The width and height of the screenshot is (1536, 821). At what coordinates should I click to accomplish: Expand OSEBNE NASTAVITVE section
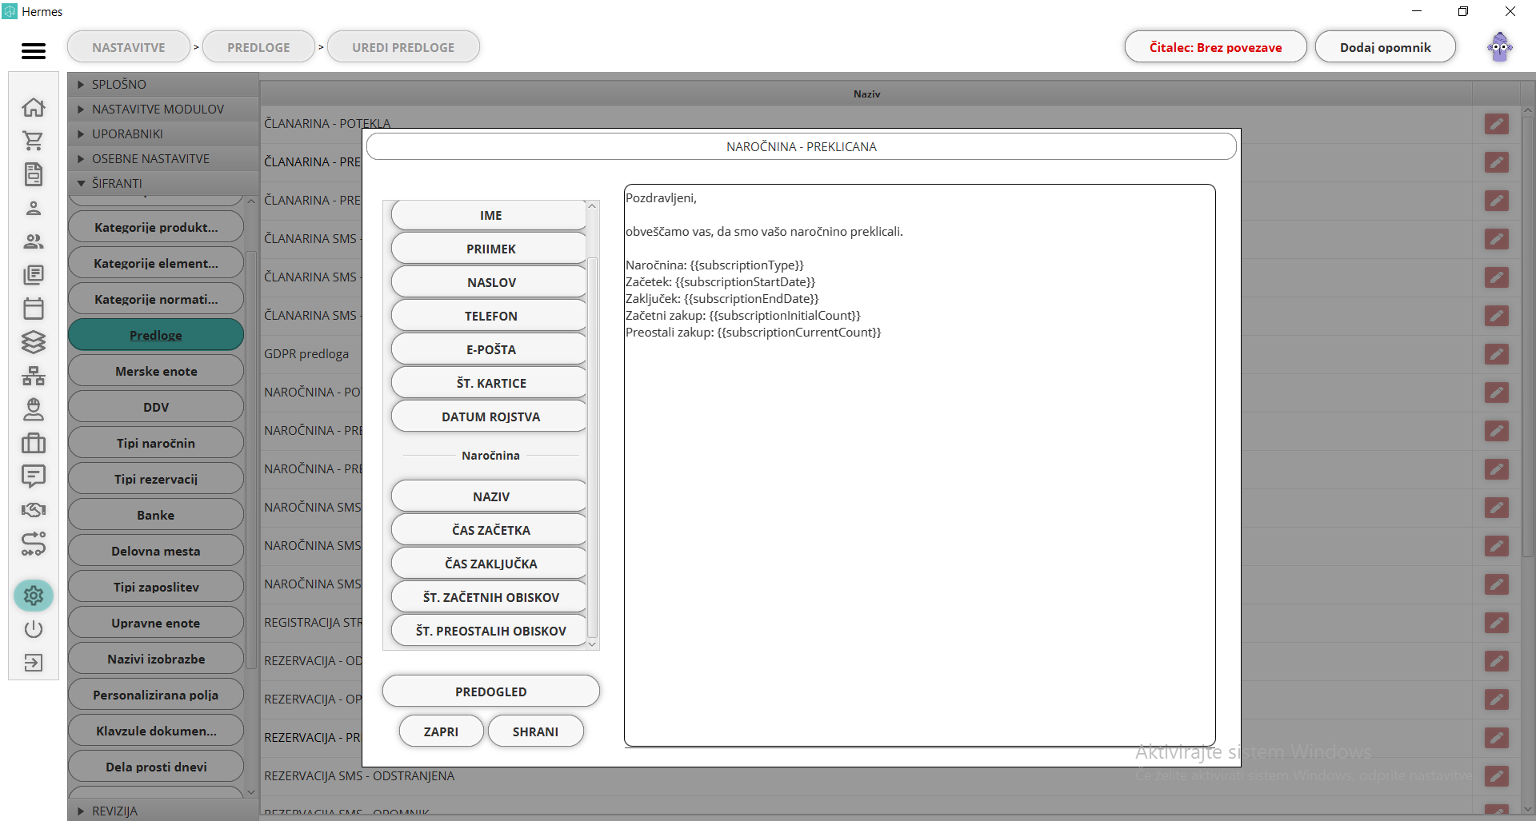tap(163, 158)
